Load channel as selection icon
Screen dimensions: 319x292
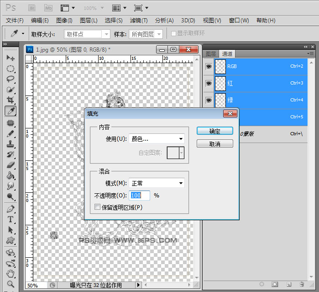click(262, 284)
